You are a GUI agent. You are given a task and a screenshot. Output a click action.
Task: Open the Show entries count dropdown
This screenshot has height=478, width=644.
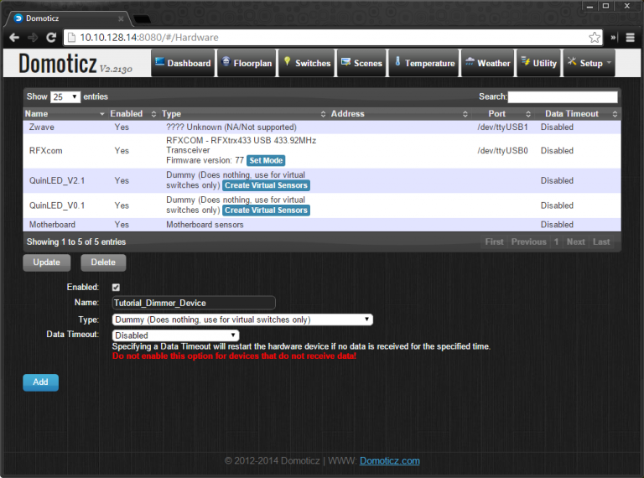[65, 97]
